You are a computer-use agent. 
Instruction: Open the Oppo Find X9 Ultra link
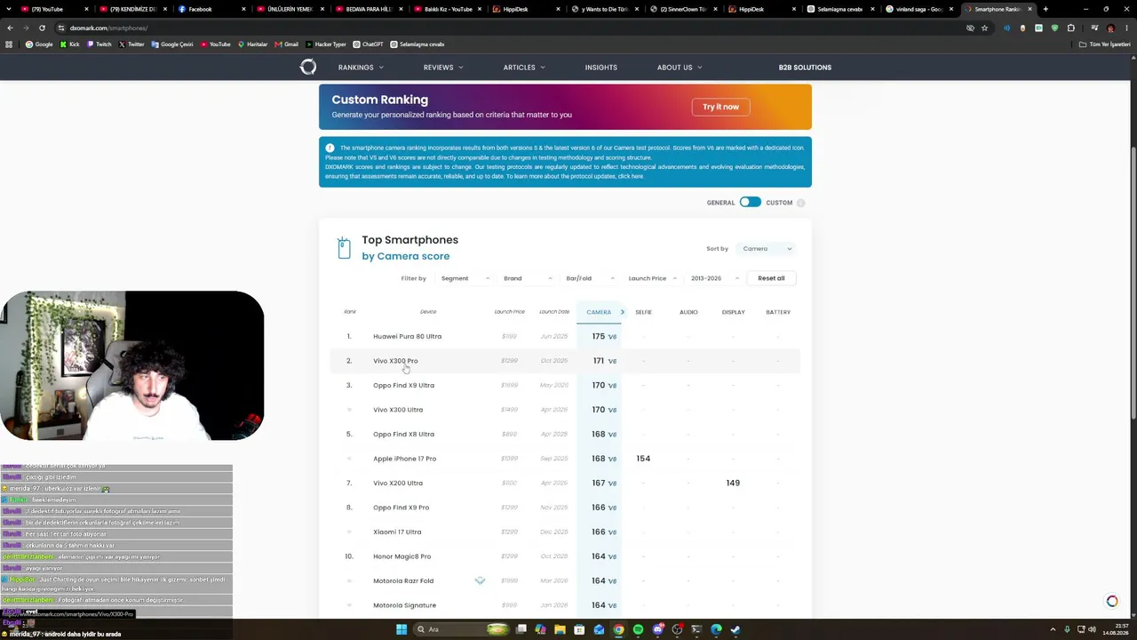403,386
